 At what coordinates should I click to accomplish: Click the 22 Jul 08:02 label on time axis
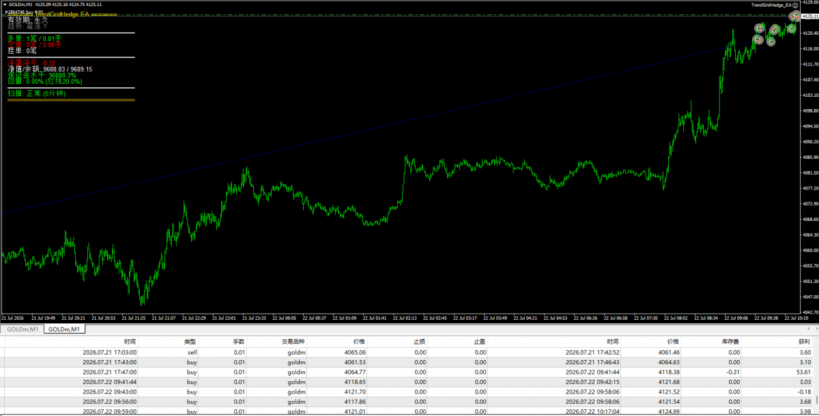point(676,318)
